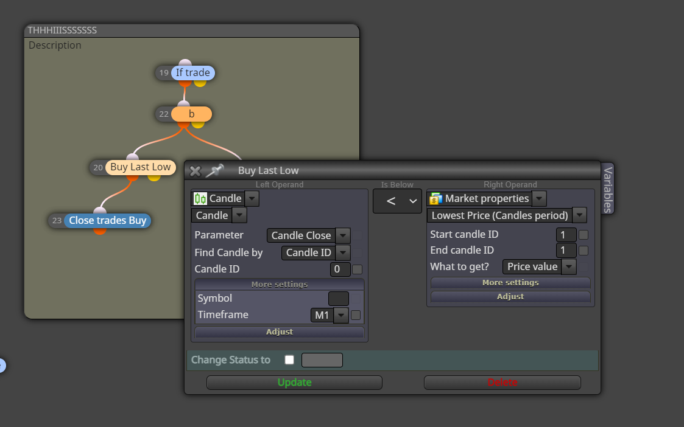Click Buy Last Low top input connector
Screen dimensions: 684x427
click(133, 158)
